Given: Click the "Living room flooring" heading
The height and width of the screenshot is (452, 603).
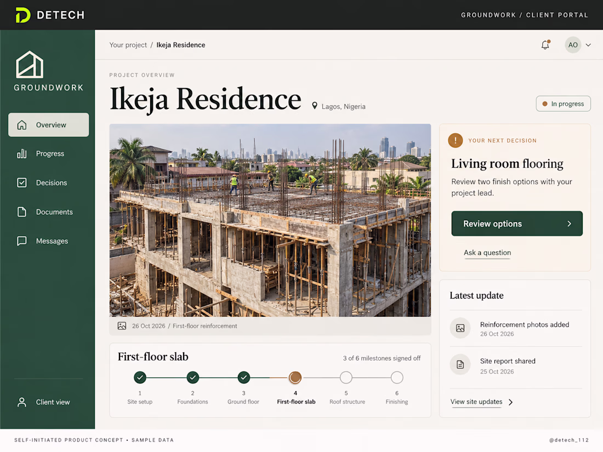Looking at the screenshot, I should tap(507, 164).
